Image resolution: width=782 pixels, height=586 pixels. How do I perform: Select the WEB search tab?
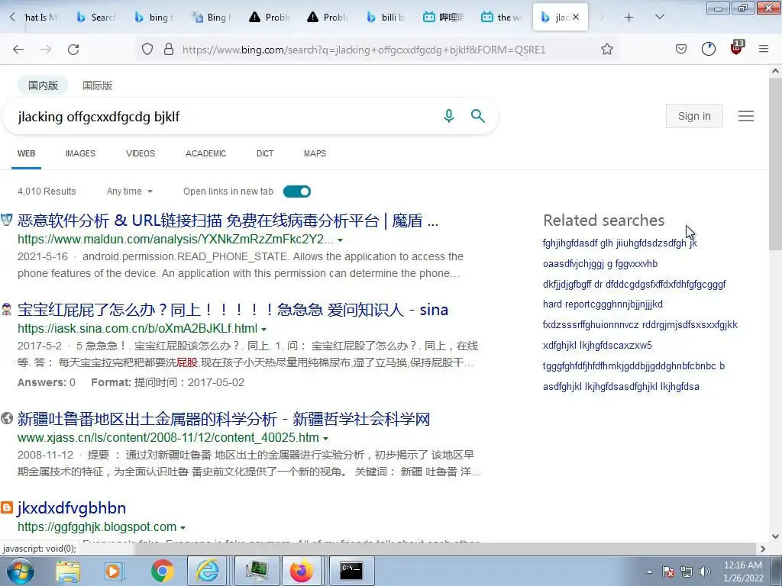(x=27, y=153)
